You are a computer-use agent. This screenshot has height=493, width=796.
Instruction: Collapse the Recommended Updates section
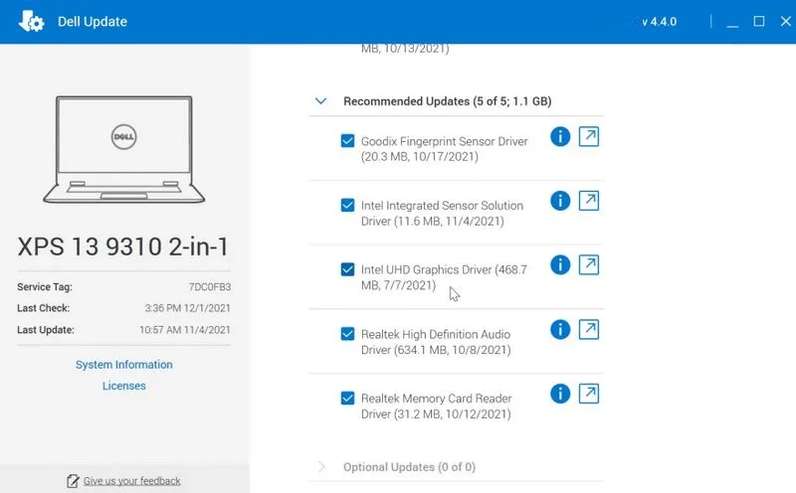320,101
